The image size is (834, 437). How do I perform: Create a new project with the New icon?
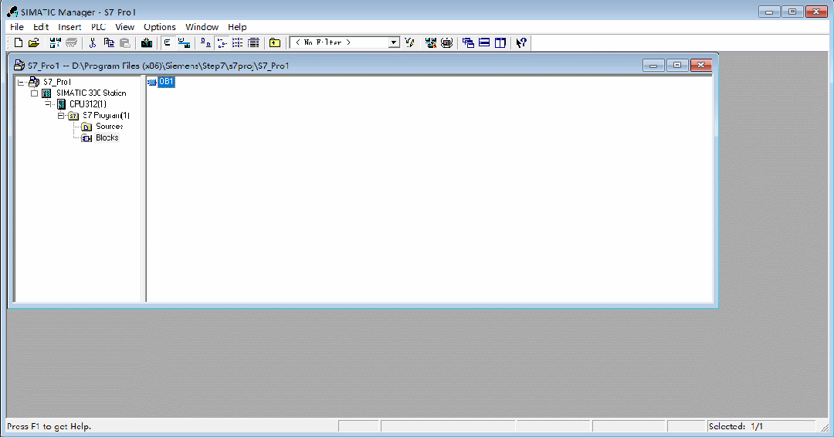point(18,42)
